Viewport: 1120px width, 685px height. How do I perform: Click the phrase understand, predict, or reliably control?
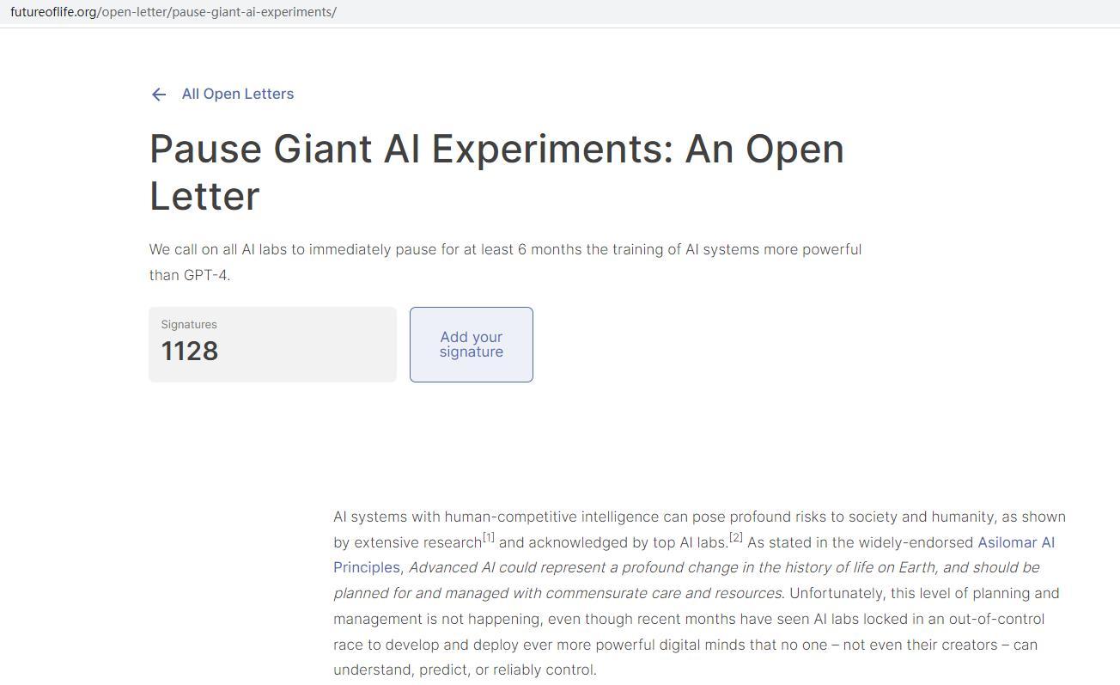tap(465, 670)
